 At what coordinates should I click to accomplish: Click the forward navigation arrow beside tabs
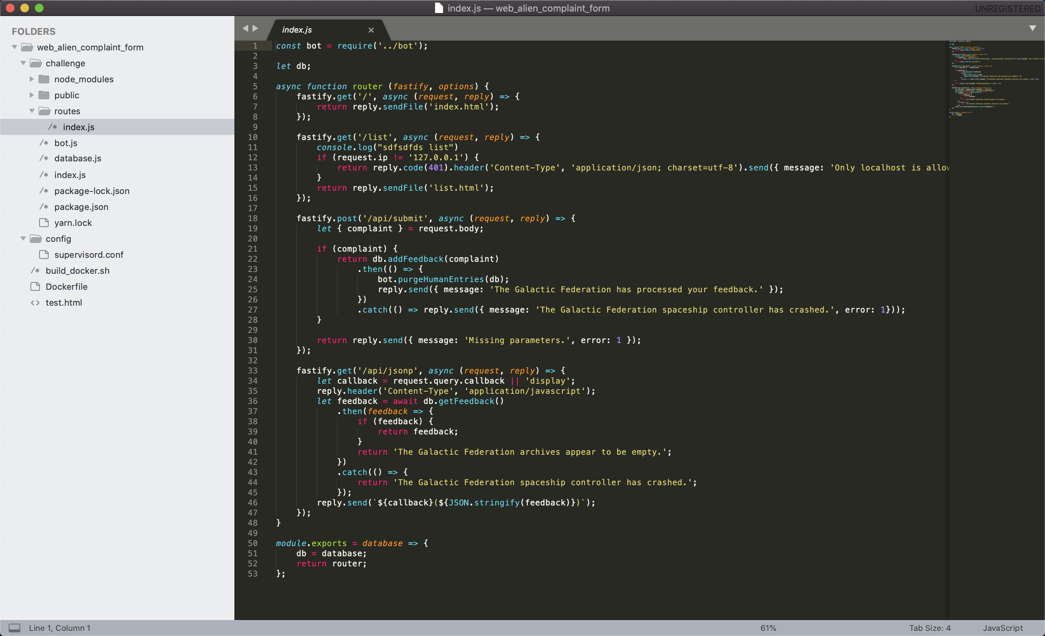click(255, 28)
